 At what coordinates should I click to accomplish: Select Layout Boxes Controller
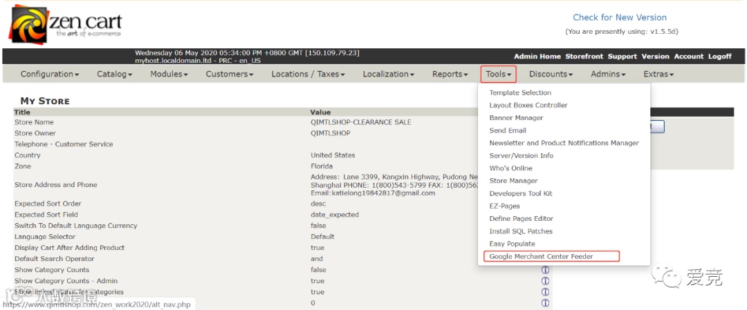coord(528,105)
